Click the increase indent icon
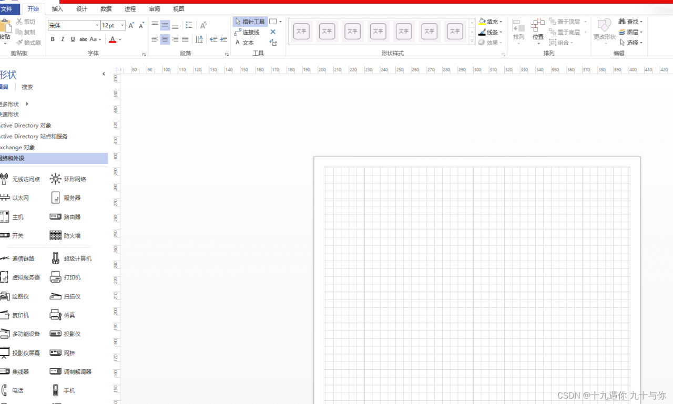Viewport: 673px width, 404px height. pyautogui.click(x=223, y=39)
